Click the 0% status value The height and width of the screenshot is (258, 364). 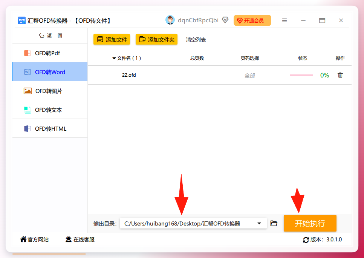pyautogui.click(x=324, y=75)
